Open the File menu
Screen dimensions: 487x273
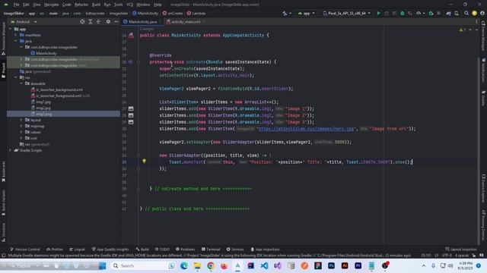[x=16, y=5]
